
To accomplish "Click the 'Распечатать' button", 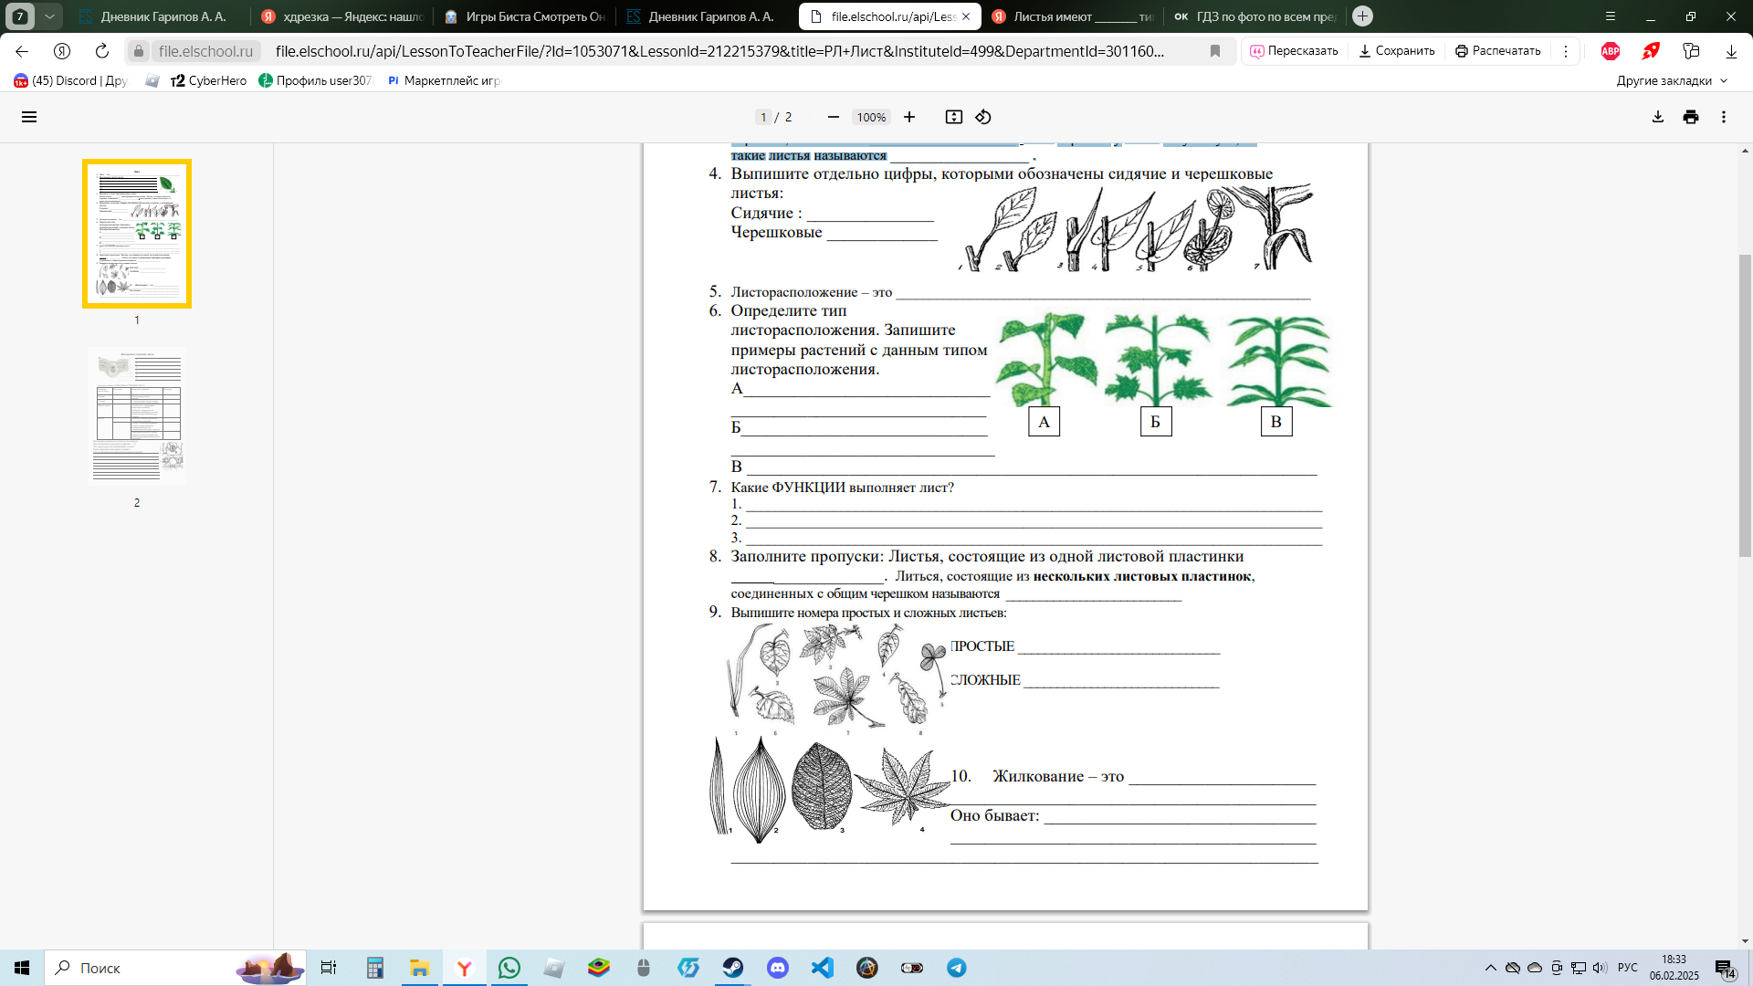I will coord(1497,51).
